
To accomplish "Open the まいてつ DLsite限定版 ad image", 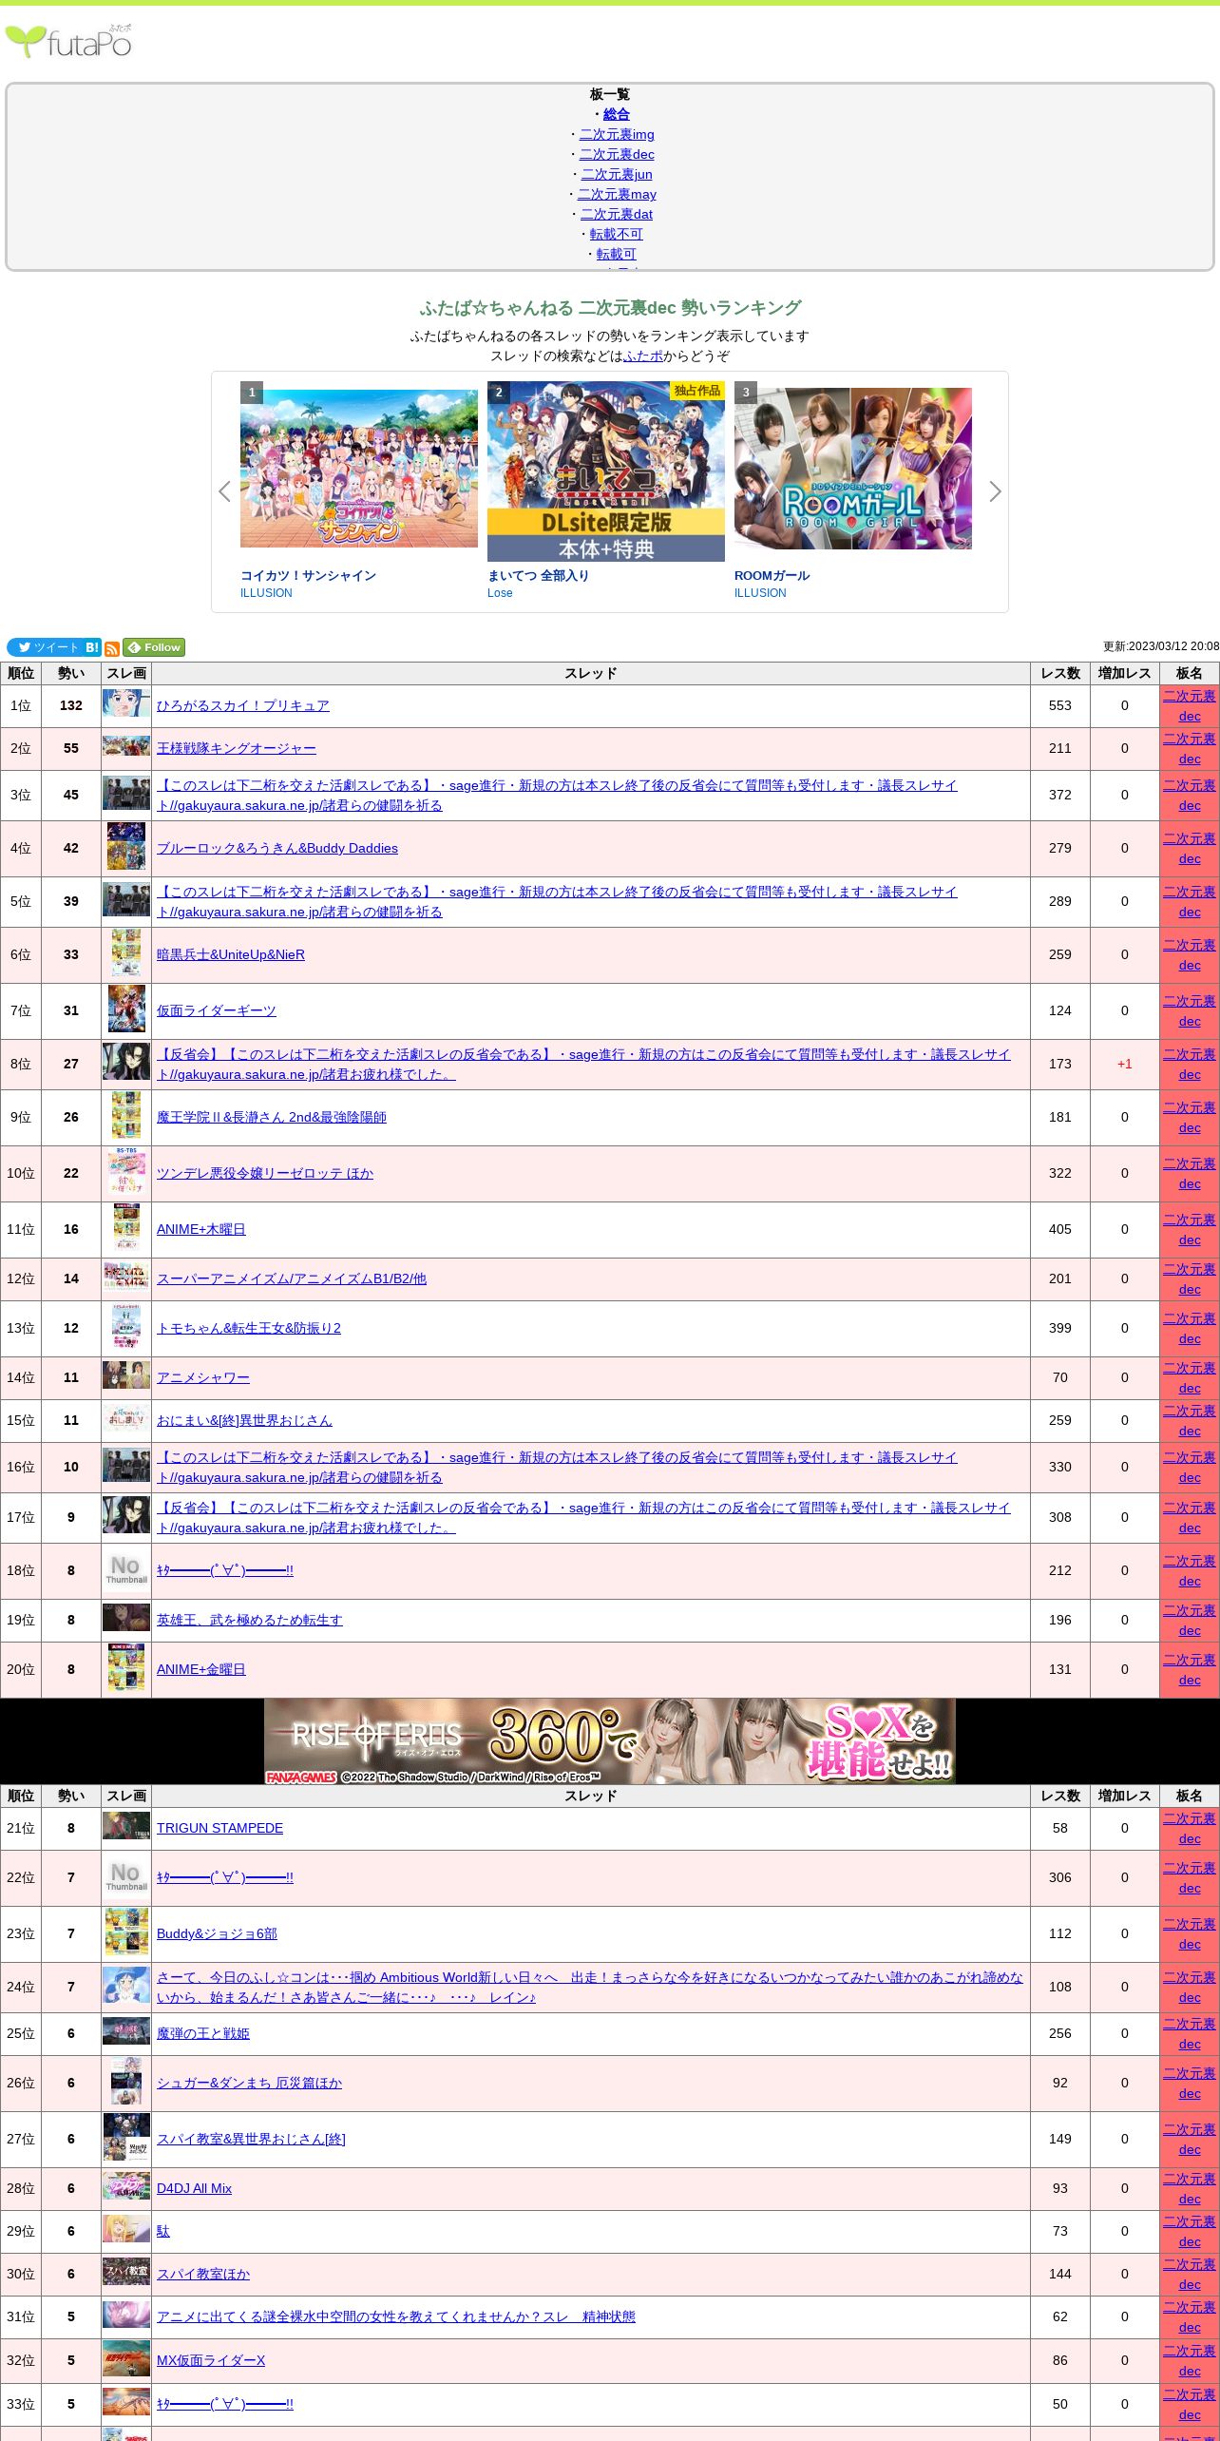I will tap(606, 471).
